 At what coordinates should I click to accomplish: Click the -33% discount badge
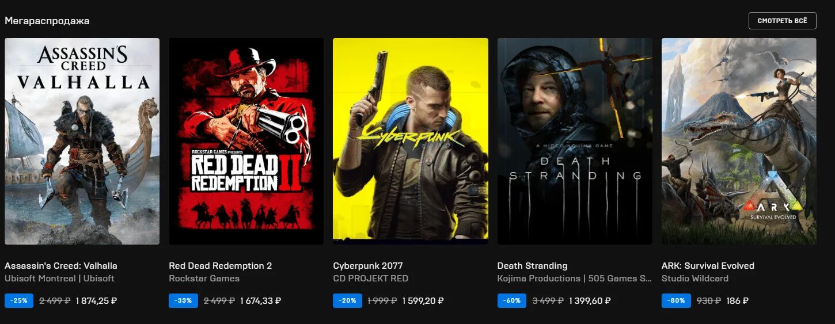(x=183, y=300)
